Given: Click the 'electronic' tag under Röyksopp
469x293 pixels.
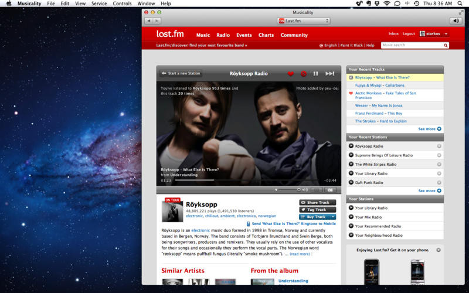Looking at the screenshot, I should pos(194,216).
